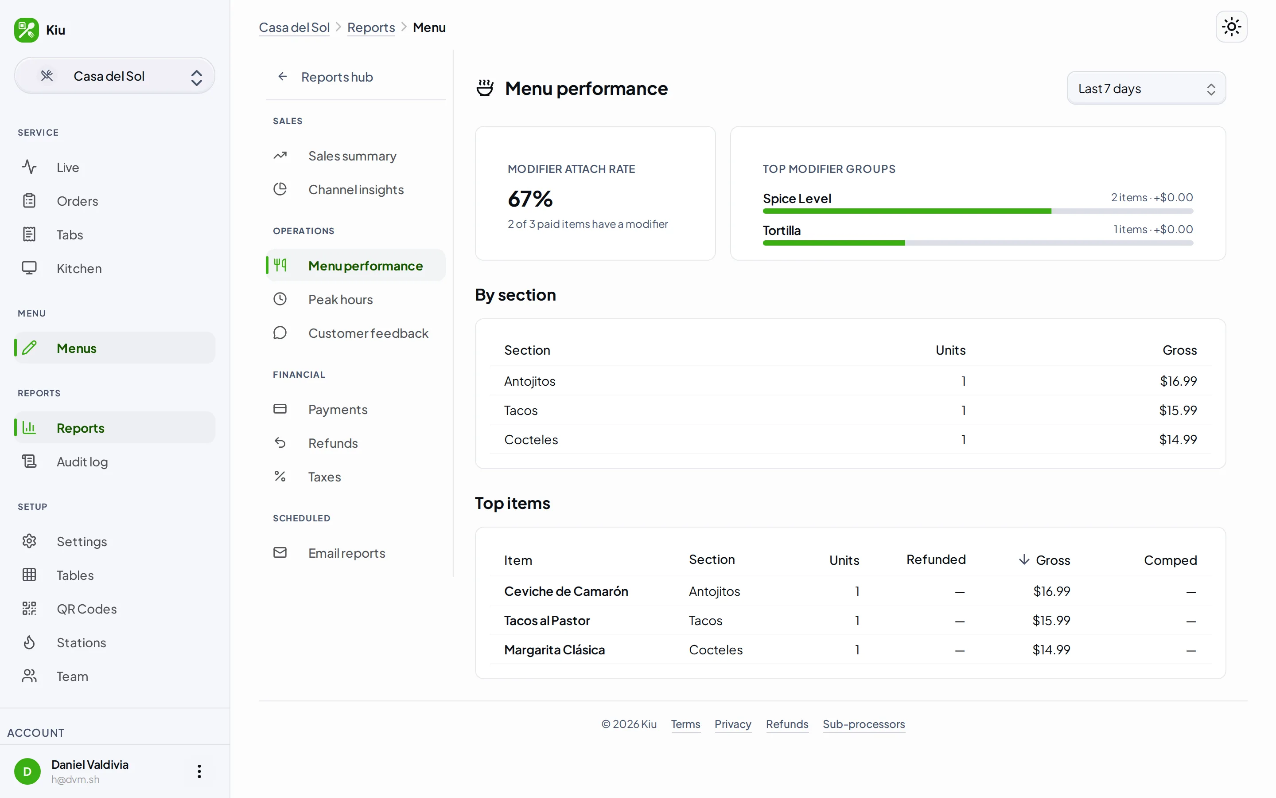Toggle the light/dark theme sun button
The height and width of the screenshot is (798, 1276).
(1231, 27)
